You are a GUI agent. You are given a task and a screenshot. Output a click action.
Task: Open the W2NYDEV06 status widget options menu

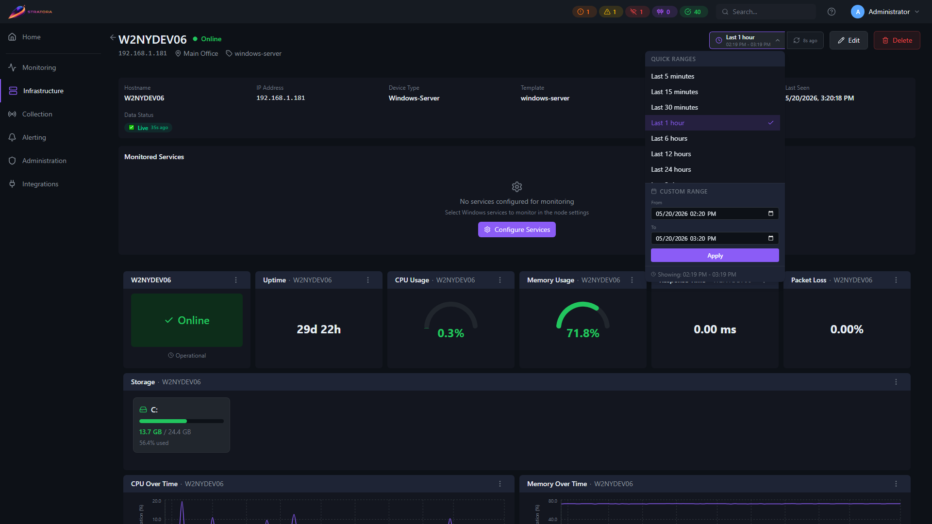click(236, 280)
